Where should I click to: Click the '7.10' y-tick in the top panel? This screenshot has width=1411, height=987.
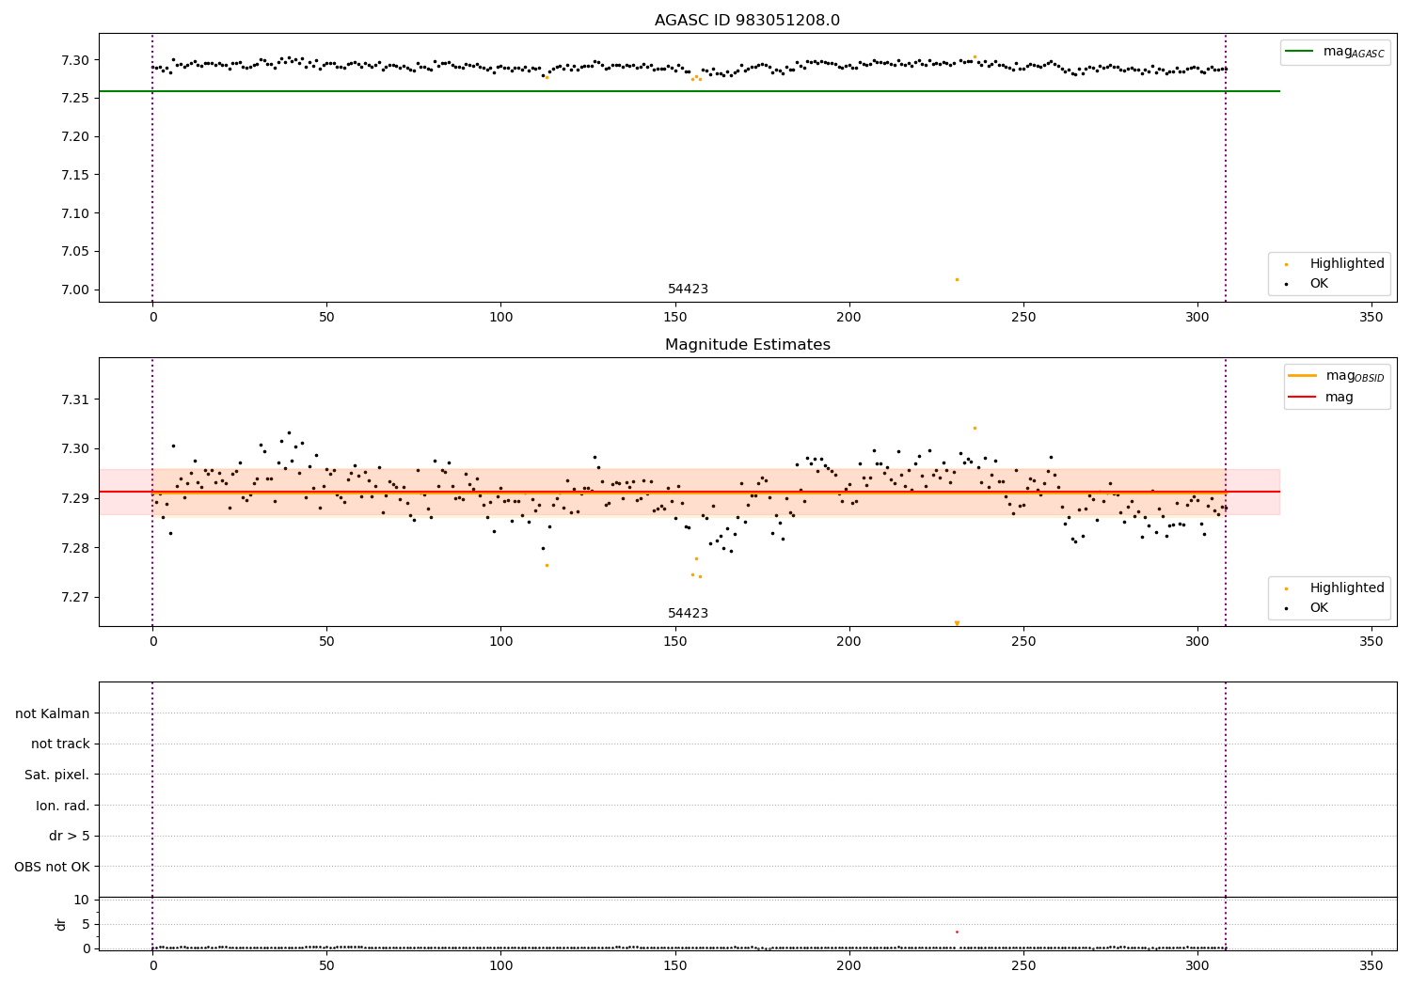pos(74,213)
